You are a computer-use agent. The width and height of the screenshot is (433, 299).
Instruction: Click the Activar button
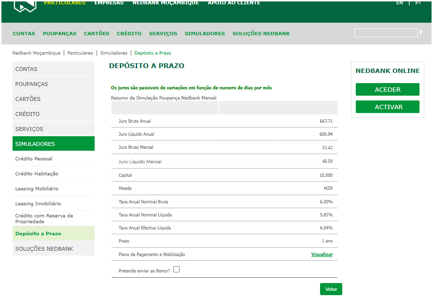click(388, 107)
